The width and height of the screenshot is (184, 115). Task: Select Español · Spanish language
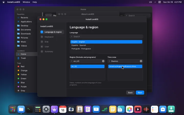pyautogui.click(x=106, y=45)
